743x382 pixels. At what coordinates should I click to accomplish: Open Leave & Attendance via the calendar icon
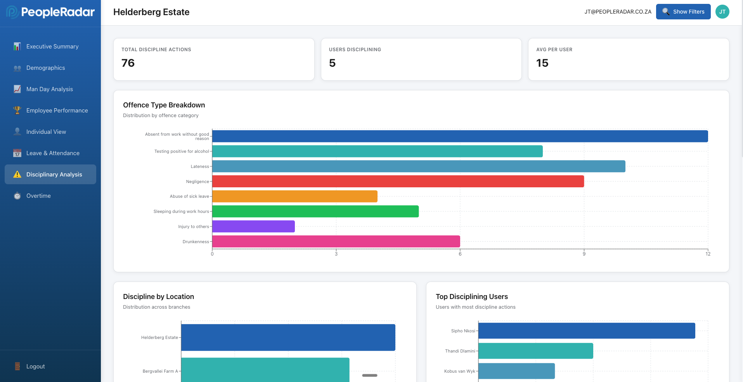coord(17,153)
